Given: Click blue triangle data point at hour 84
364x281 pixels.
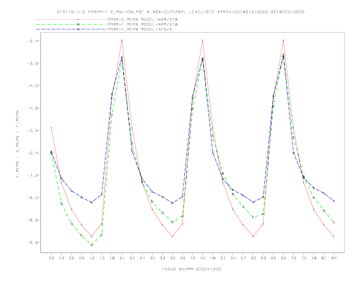Looking at the screenshot, I should [334, 201].
